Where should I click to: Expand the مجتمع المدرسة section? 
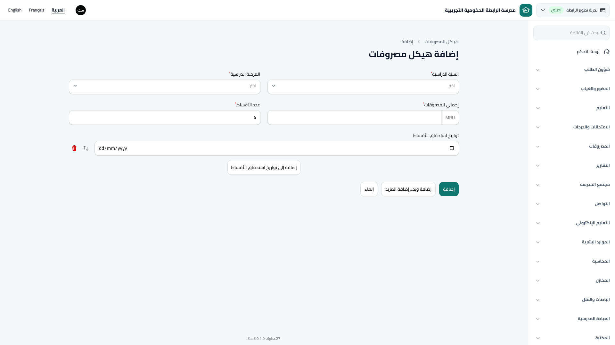[571, 185]
